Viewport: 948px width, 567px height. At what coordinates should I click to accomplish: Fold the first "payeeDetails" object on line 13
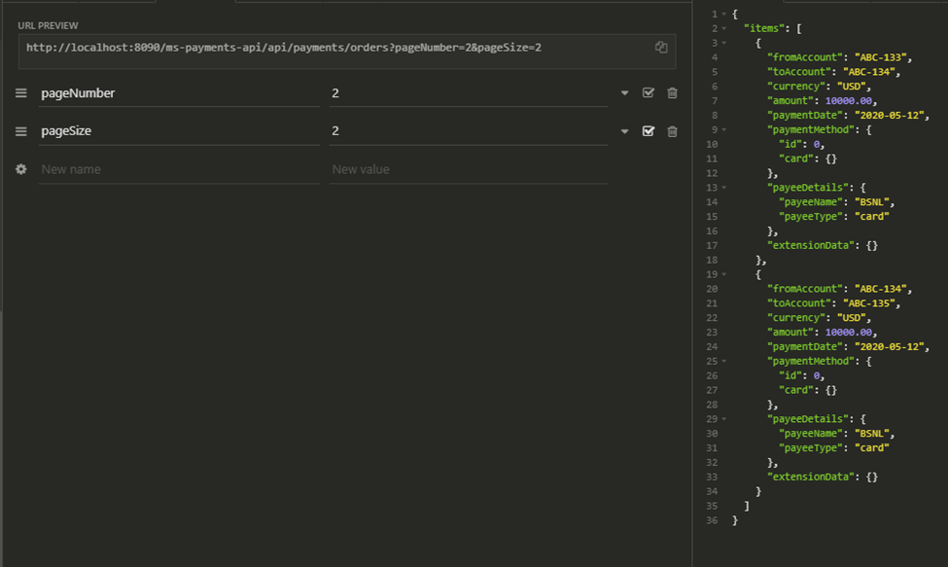723,188
